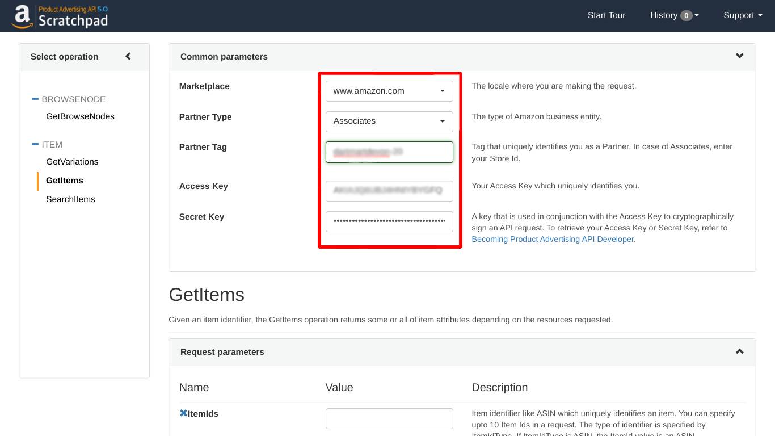Screen dimensions: 775x436
Task: Collapse the Select operation sidebar
Action: (x=128, y=56)
